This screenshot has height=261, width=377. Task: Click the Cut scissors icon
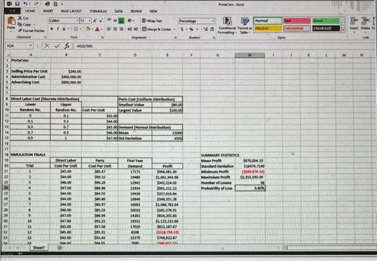click(x=20, y=18)
